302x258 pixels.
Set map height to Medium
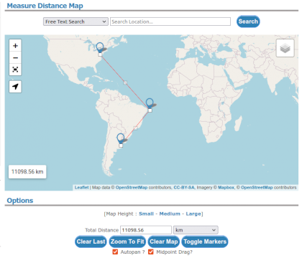pyautogui.click(x=170, y=214)
